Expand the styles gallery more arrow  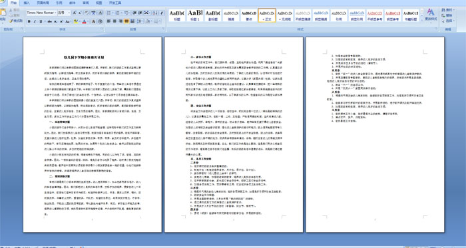point(421,20)
